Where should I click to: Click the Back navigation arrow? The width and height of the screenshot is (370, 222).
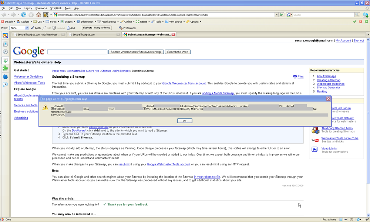[4, 15]
